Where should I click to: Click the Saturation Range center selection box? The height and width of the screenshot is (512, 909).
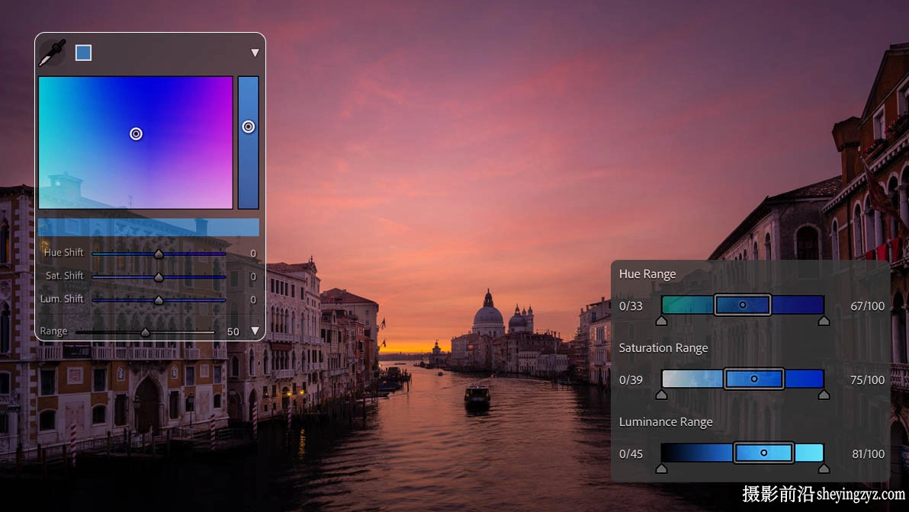[x=753, y=379]
